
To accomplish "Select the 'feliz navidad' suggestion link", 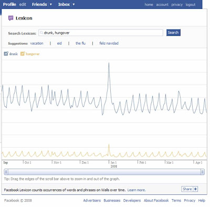I will 109,43.
